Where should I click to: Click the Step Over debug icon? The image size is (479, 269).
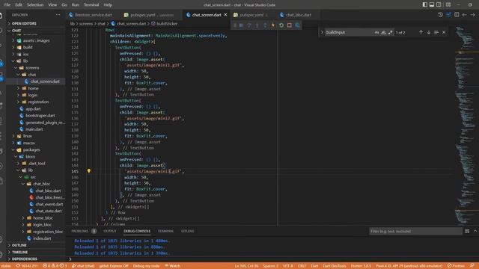click(249, 25)
